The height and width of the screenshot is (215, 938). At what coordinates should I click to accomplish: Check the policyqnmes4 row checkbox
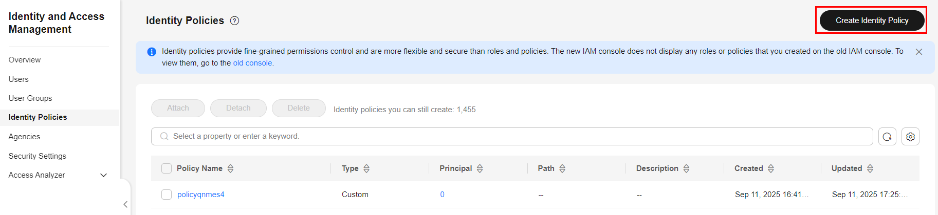pyautogui.click(x=167, y=195)
